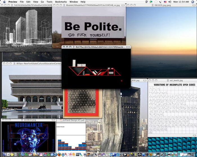Open the Adobe Acrobat icon in Dock

tap(41, 154)
